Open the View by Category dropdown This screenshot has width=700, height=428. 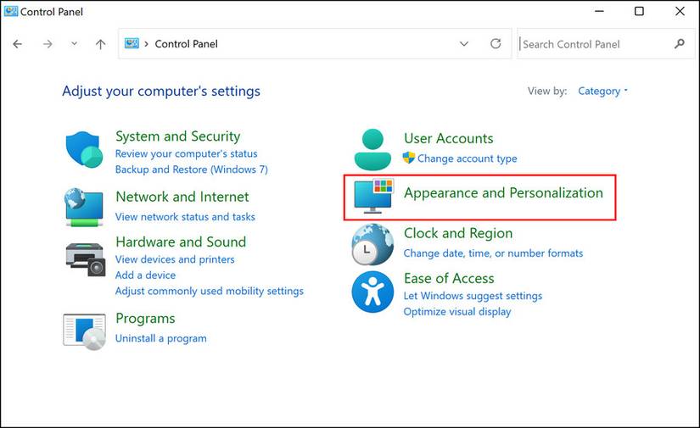(x=602, y=92)
